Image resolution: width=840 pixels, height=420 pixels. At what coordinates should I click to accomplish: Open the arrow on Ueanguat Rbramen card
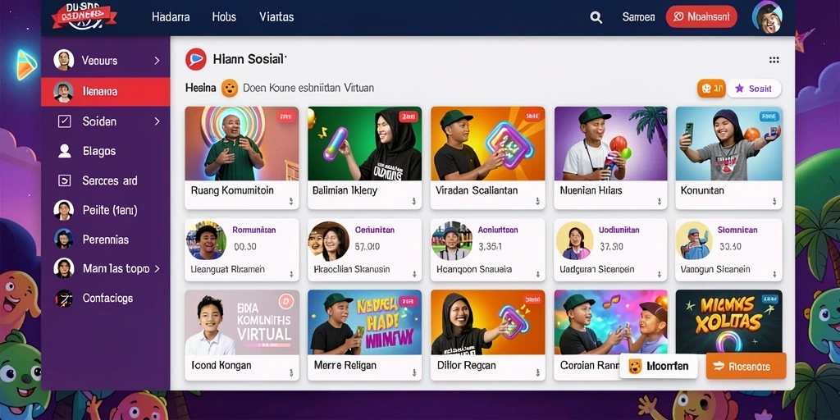point(291,274)
